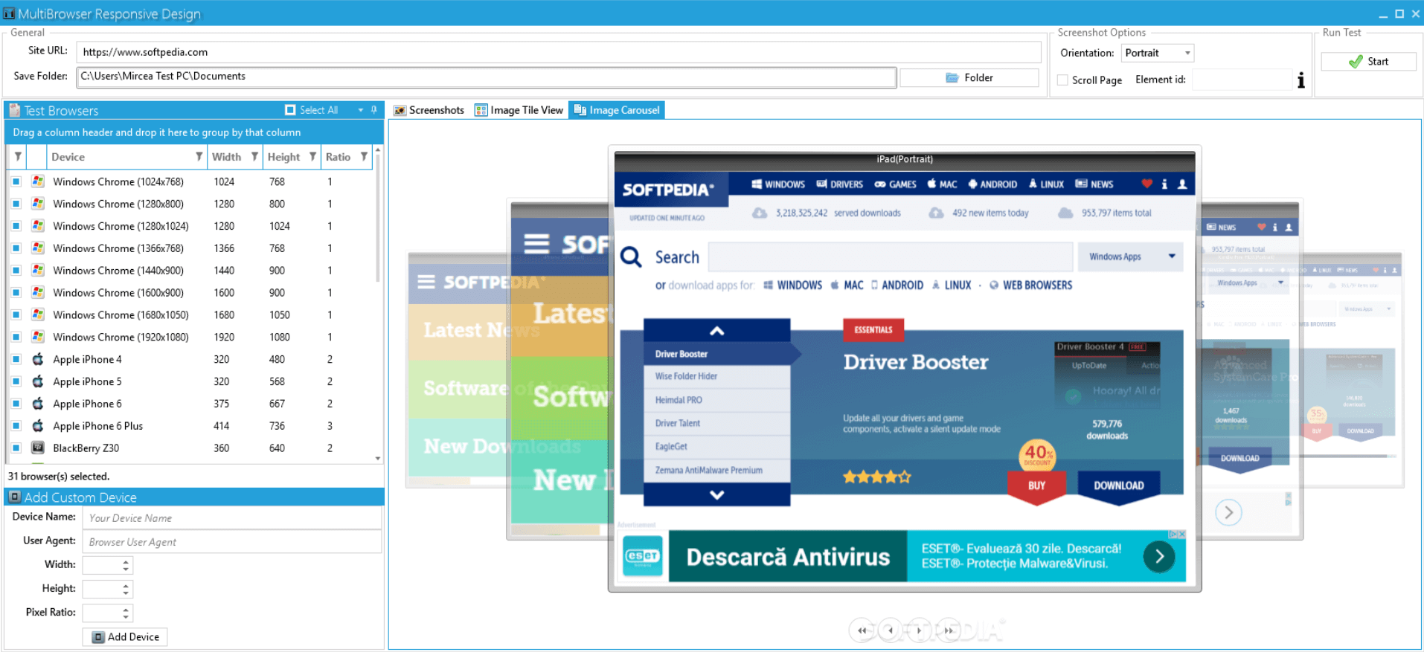Screen dimensions: 1424x652
Task: Sort by the Ratio column header
Action: tap(338, 157)
